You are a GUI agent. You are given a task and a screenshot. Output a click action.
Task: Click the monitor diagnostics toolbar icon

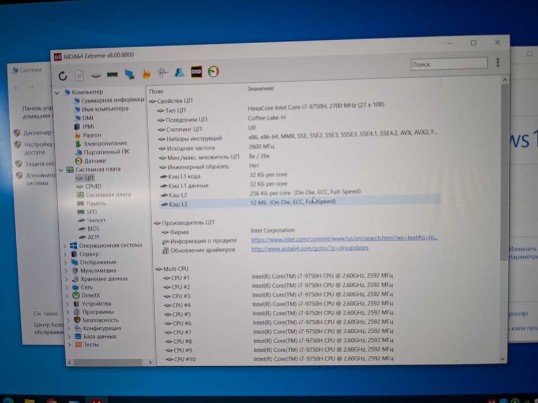[129, 74]
